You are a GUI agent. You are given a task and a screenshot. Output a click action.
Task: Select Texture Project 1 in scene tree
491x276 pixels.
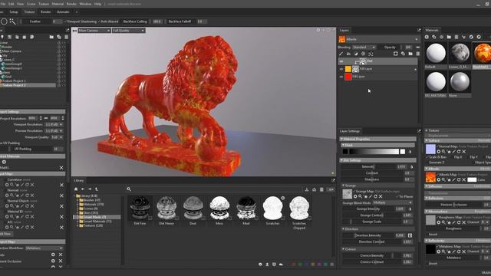(x=14, y=80)
